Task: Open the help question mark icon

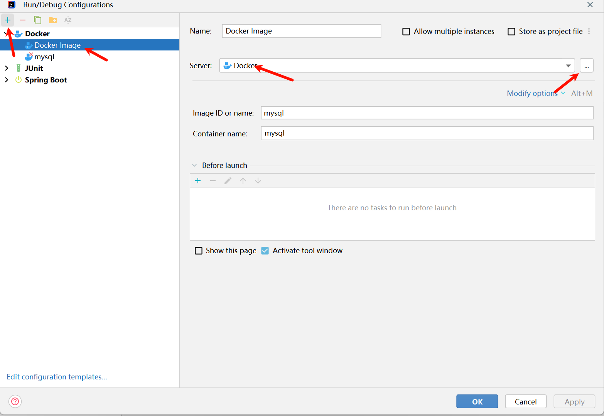Action: 15,401
